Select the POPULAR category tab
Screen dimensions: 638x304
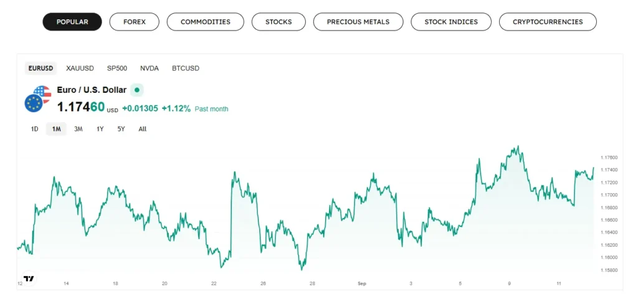72,22
